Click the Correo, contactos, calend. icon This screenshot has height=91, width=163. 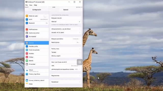point(27,80)
